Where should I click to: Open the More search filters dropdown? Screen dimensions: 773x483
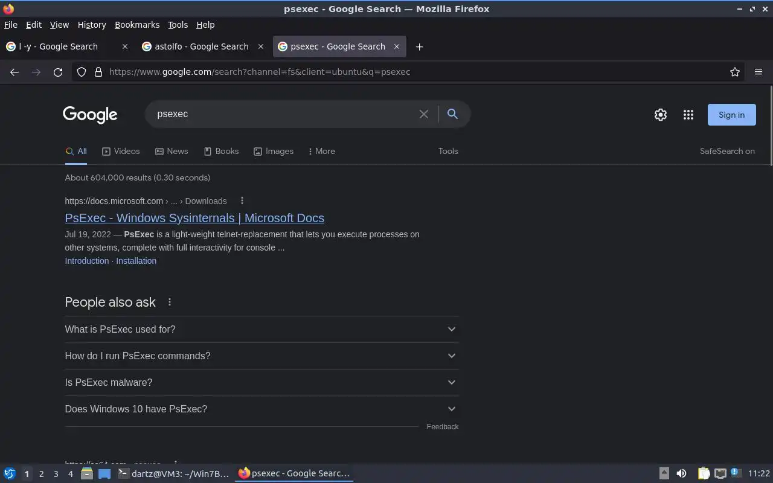coord(321,151)
